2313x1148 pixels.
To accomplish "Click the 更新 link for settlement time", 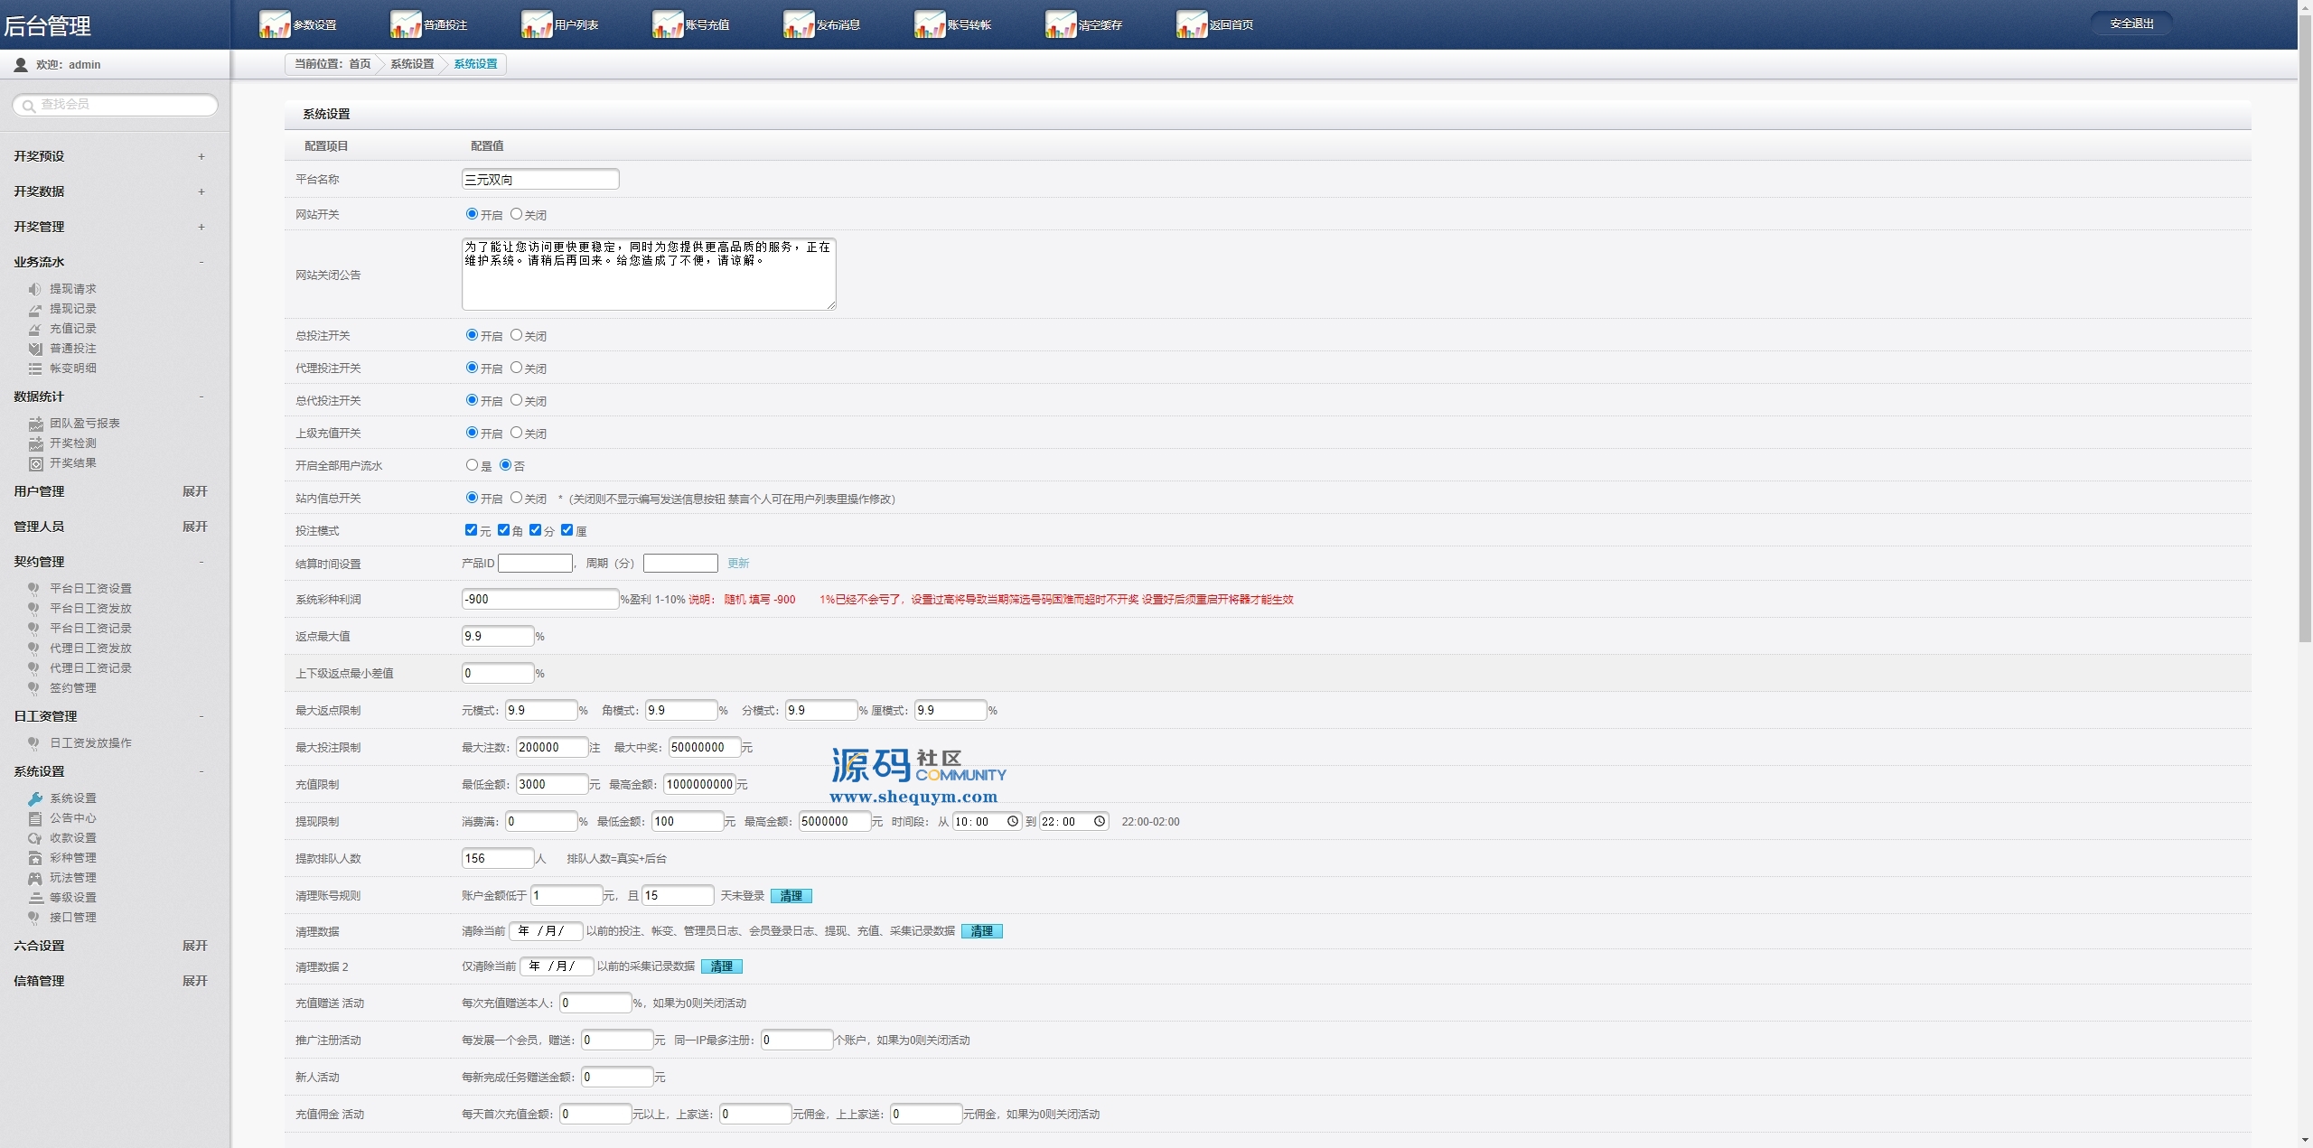I will click(x=738, y=563).
